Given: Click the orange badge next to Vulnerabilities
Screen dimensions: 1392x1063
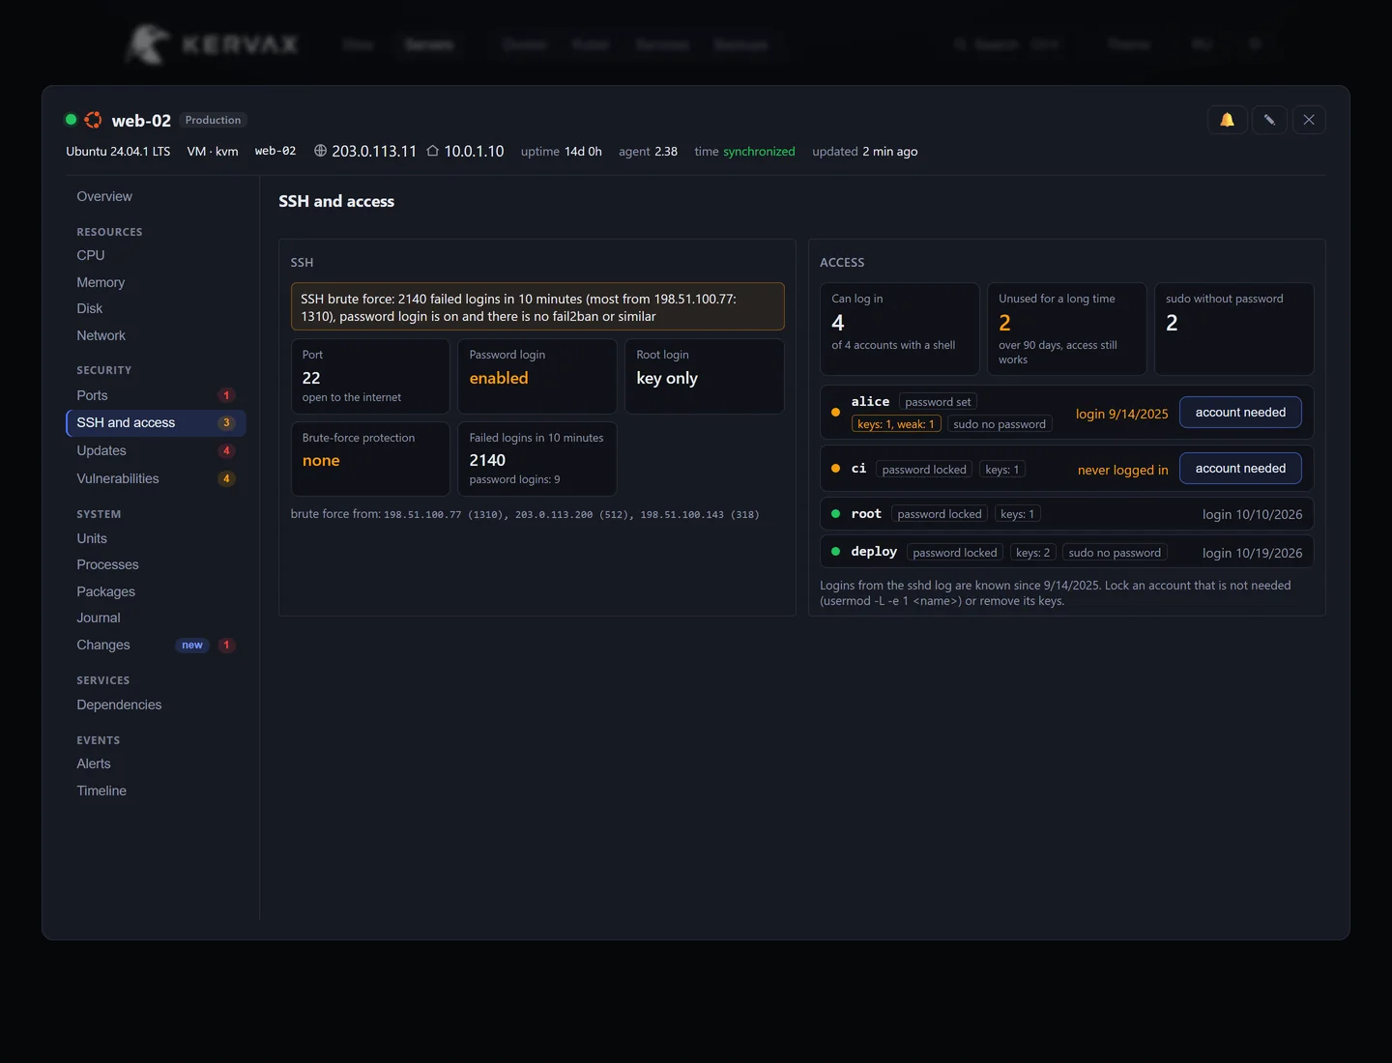Looking at the screenshot, I should (226, 478).
